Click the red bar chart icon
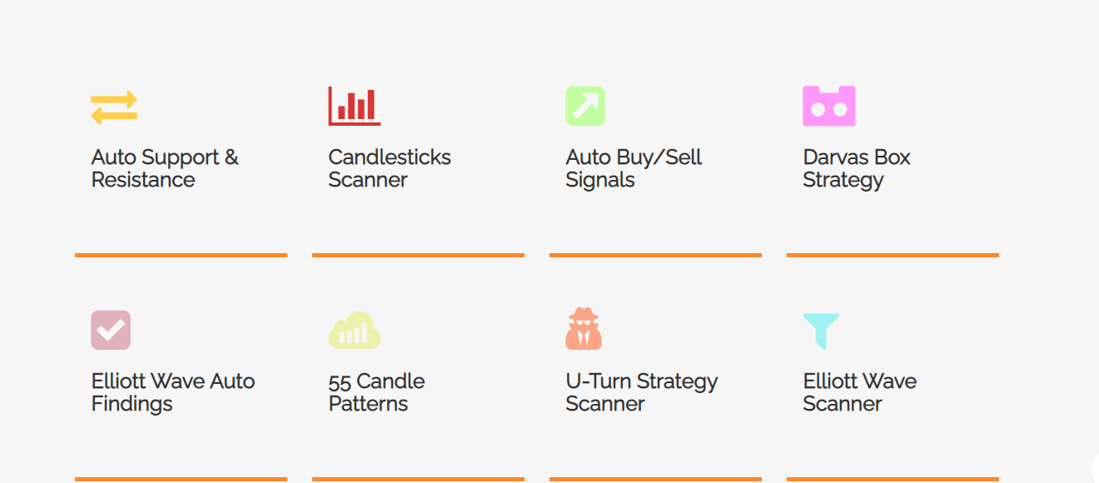1099x483 pixels. [x=355, y=106]
